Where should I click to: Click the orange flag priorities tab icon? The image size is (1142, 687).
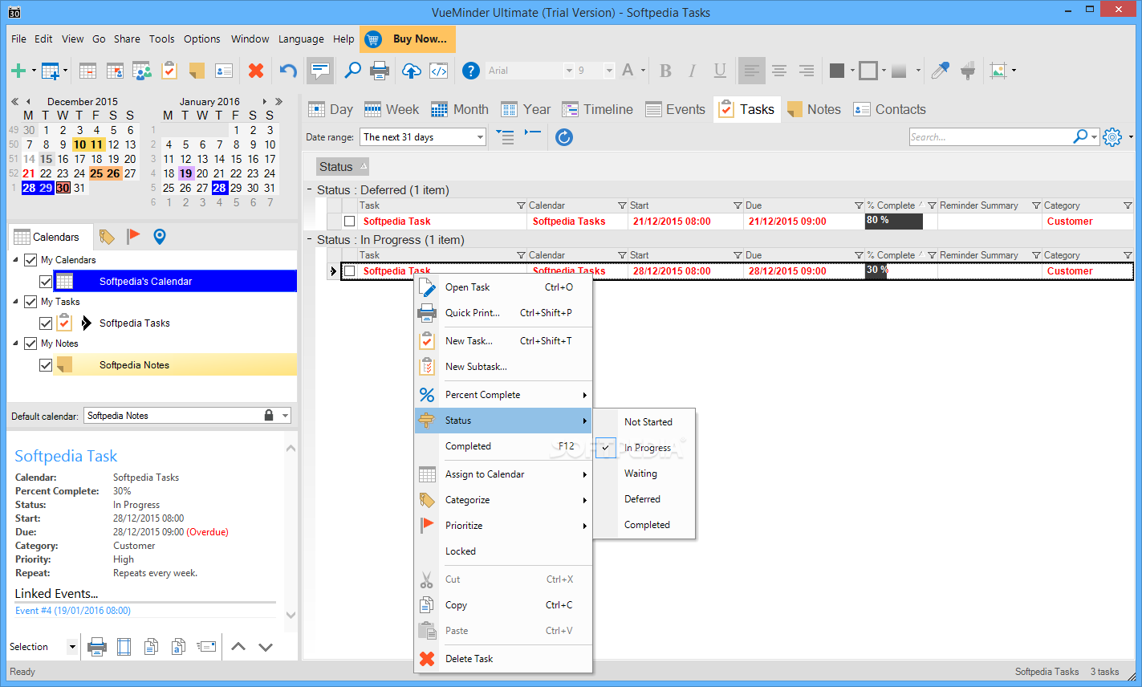(133, 236)
